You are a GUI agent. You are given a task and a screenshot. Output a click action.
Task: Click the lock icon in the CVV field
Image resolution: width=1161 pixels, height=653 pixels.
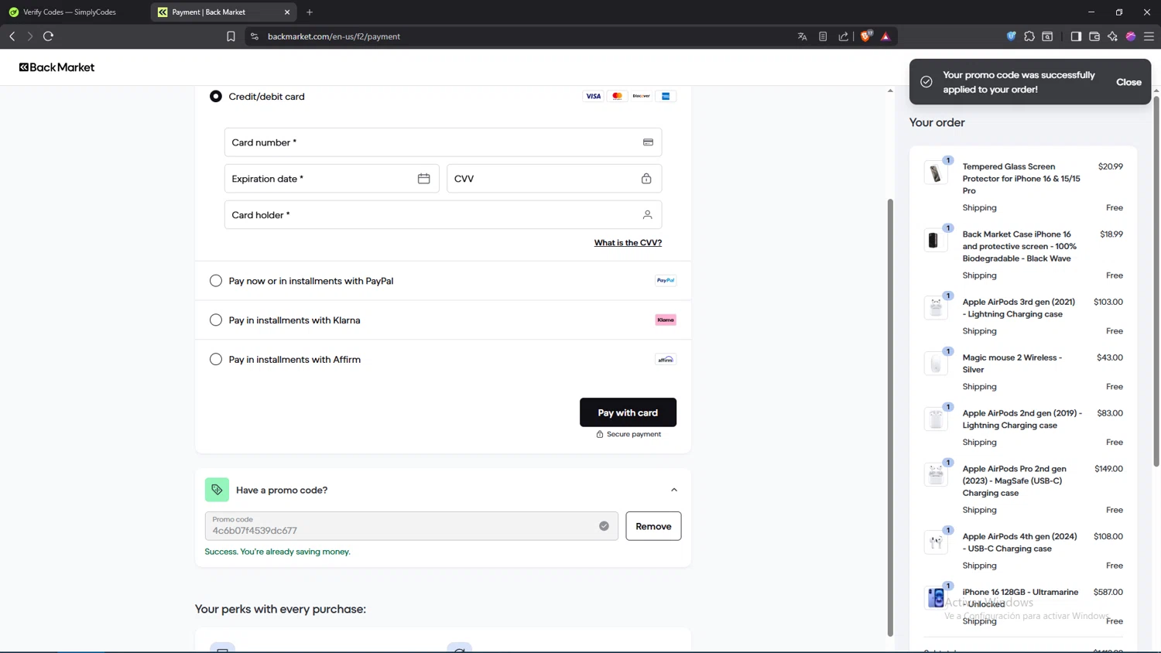(x=646, y=179)
